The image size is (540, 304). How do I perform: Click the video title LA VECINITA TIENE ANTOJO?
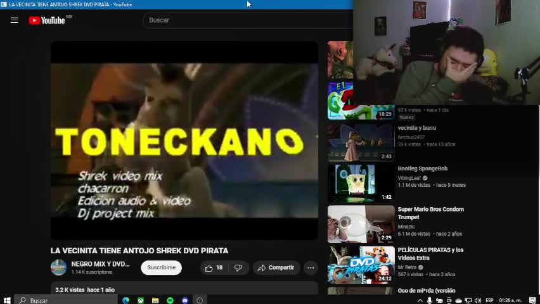click(x=139, y=251)
